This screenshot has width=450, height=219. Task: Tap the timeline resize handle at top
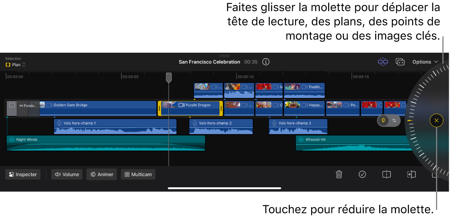coord(224,56)
